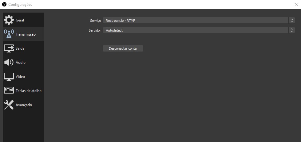This screenshot has width=301, height=142.
Task: Click the Servidor field label
Action: (x=95, y=30)
